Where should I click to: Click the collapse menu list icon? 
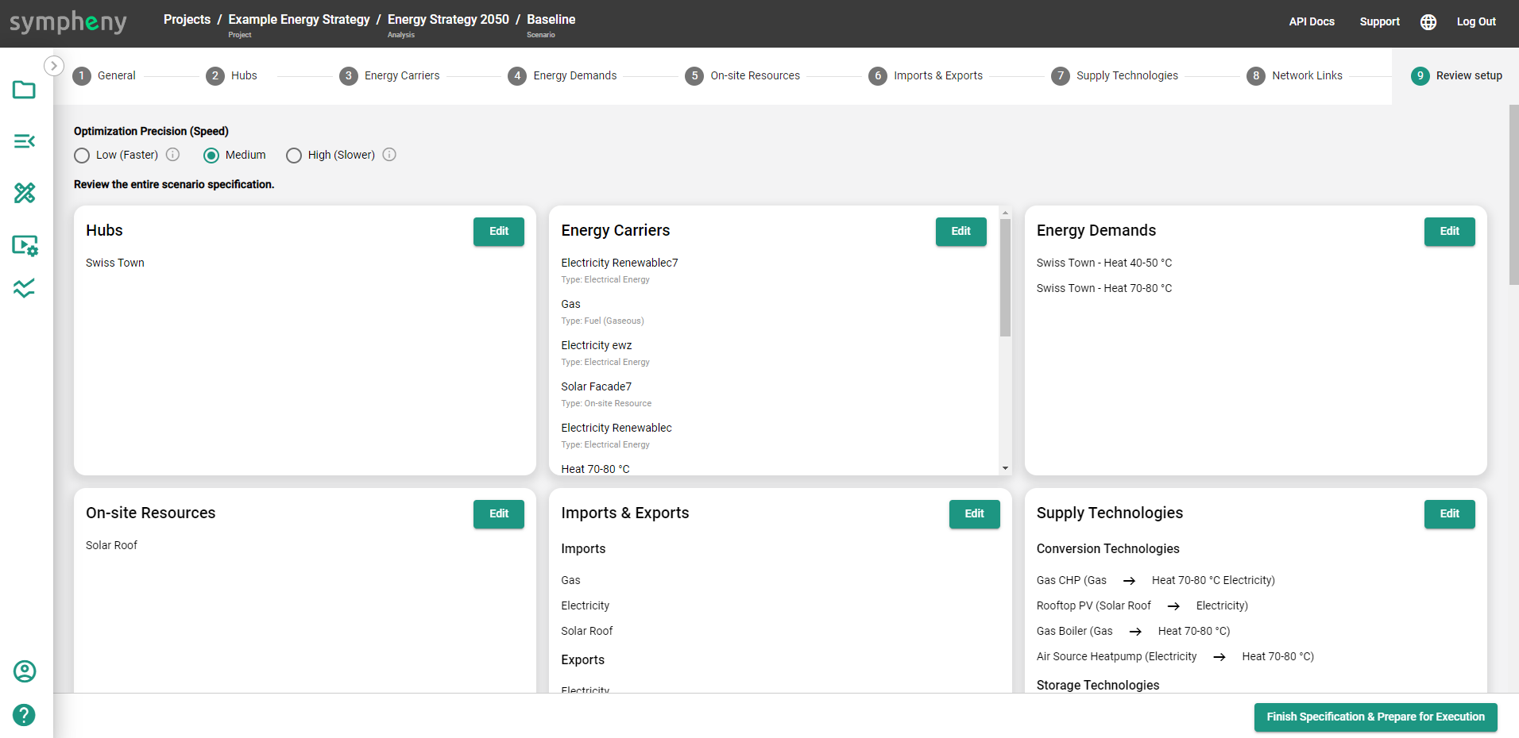click(x=24, y=141)
